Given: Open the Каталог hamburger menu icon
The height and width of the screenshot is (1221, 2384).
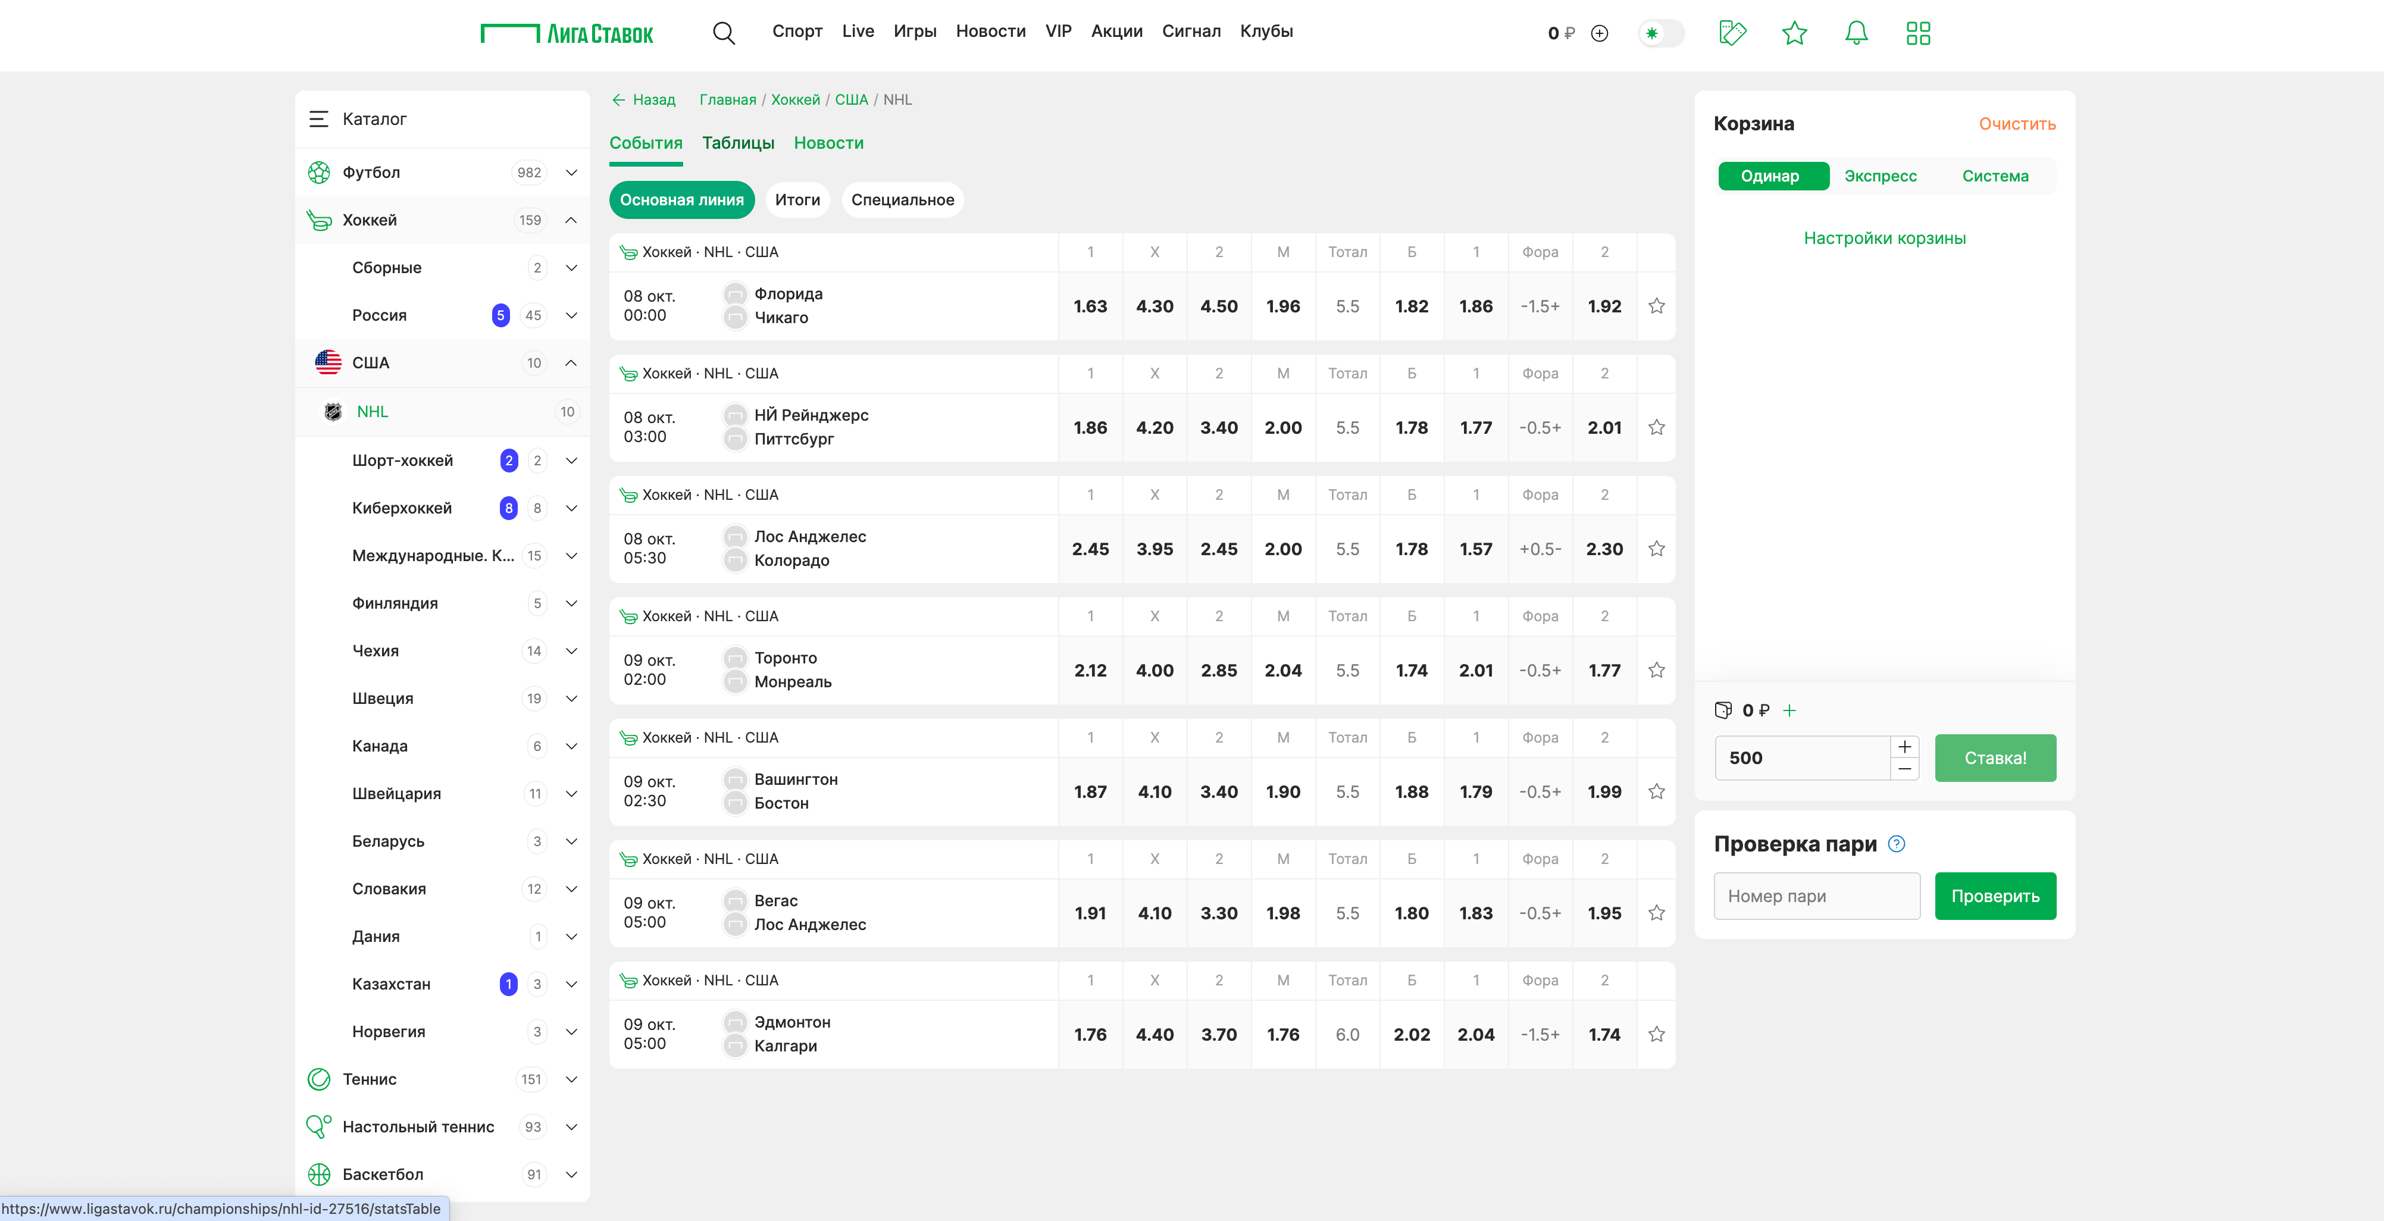Looking at the screenshot, I should point(318,118).
